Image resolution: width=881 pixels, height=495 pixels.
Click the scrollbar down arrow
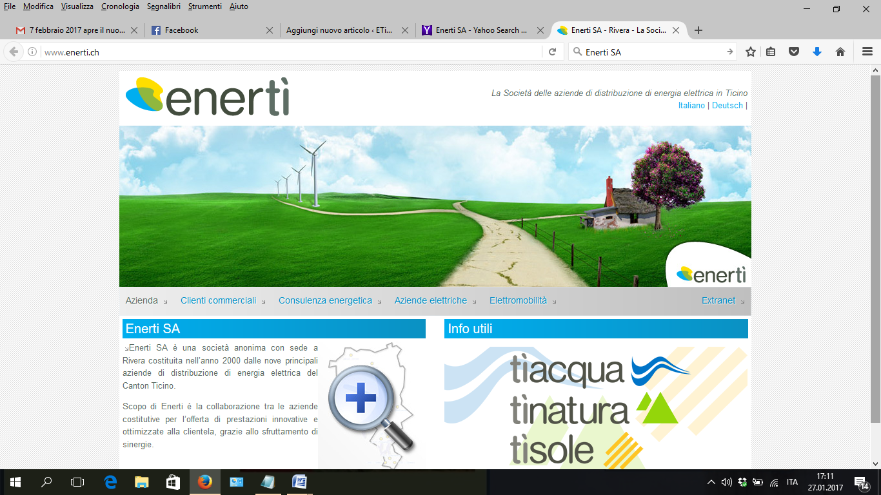click(876, 463)
